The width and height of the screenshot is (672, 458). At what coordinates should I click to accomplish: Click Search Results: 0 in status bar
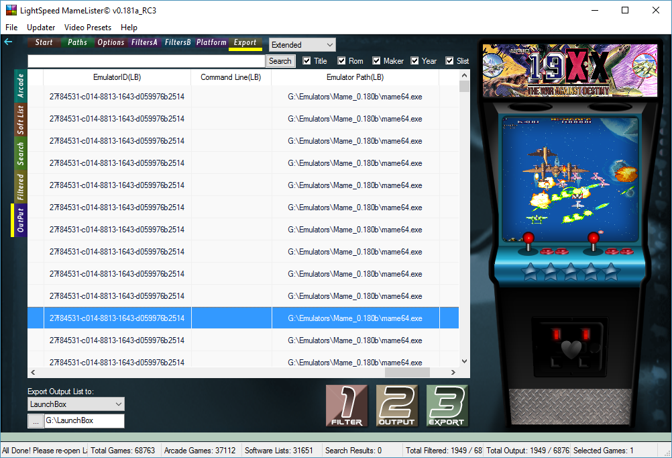coord(353,450)
